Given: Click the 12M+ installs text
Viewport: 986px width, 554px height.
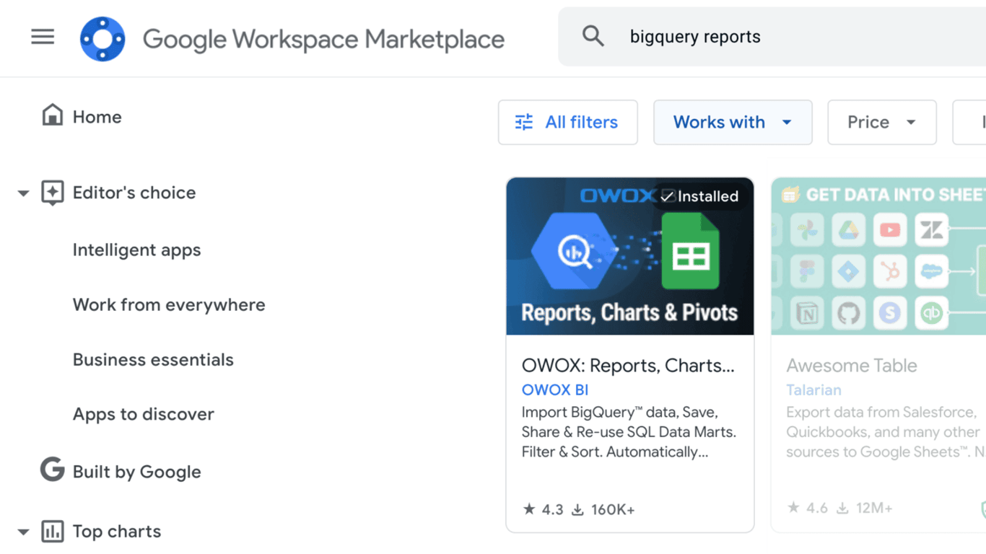Looking at the screenshot, I should 874,509.
